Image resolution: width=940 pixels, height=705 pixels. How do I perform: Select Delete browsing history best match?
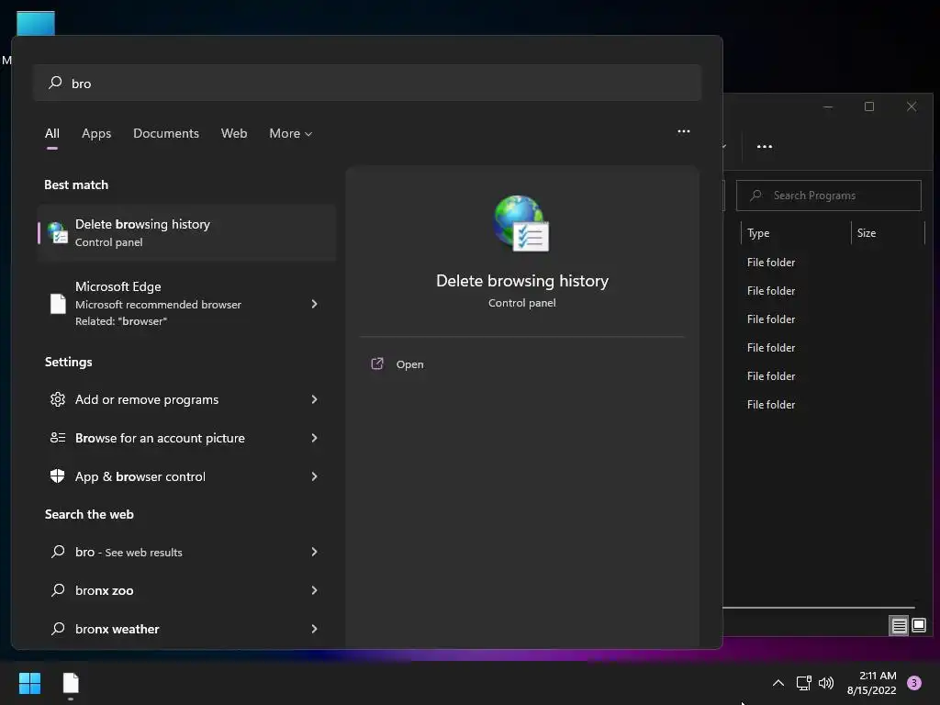click(186, 232)
